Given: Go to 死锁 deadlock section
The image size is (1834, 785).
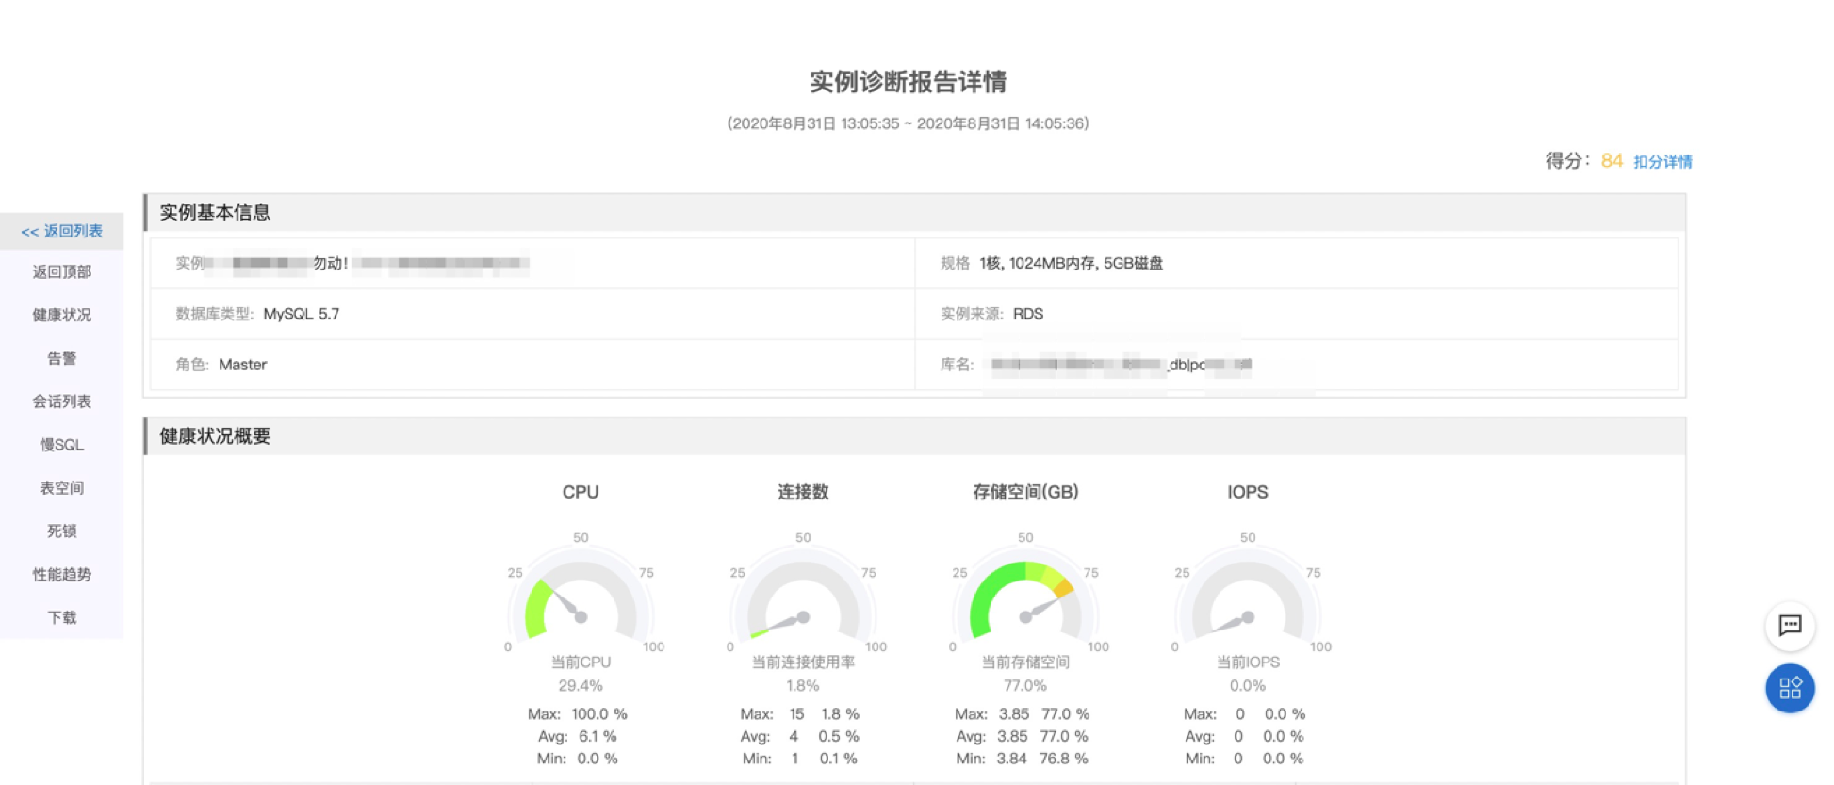Looking at the screenshot, I should pos(62,531).
